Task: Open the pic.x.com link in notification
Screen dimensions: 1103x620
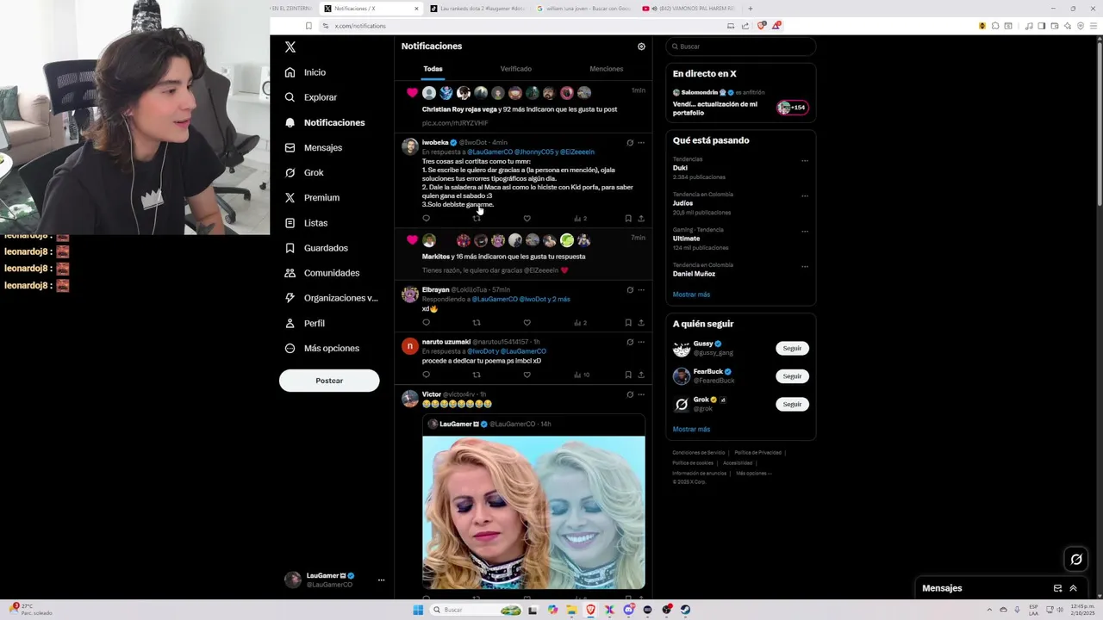Action: (x=455, y=123)
